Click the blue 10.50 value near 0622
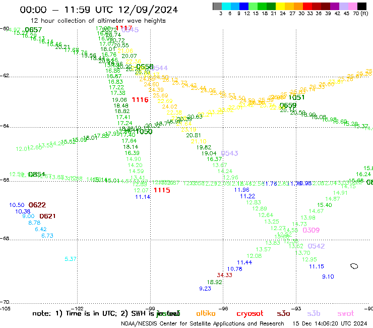 [17, 205]
